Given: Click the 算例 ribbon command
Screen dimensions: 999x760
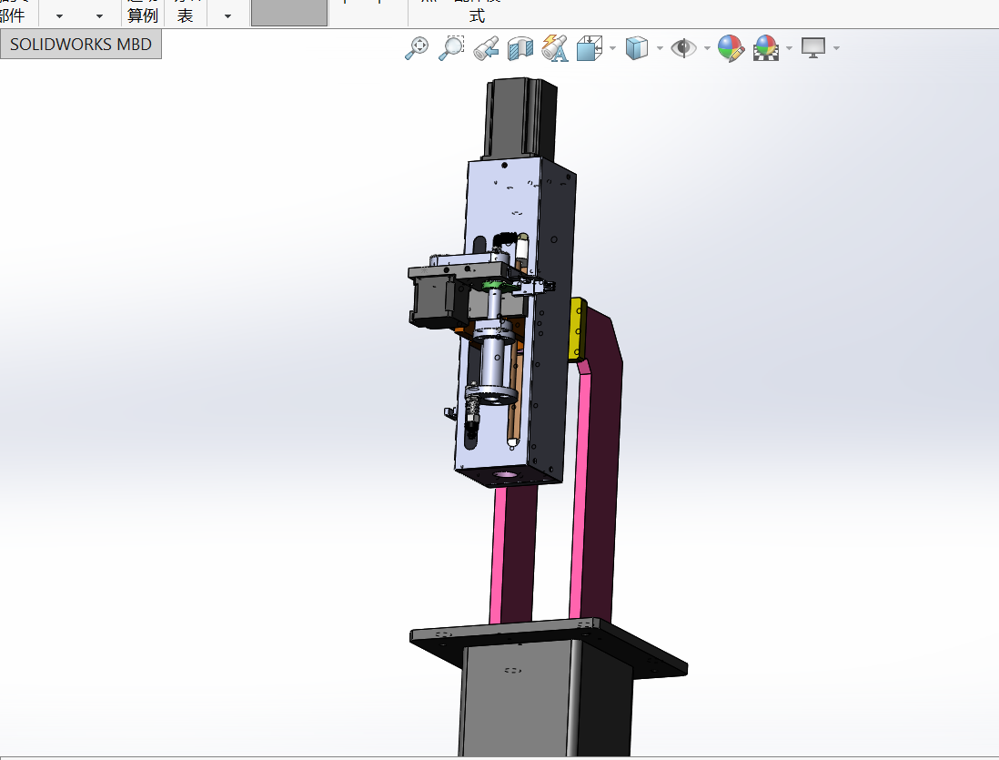Looking at the screenshot, I should [x=142, y=14].
